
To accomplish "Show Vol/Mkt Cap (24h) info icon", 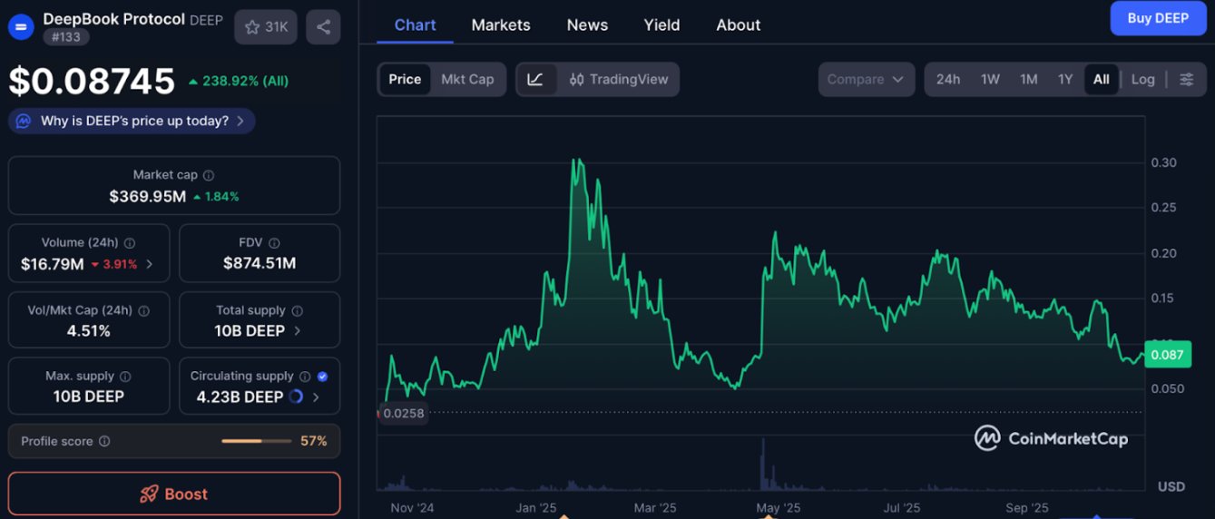I will click(143, 310).
